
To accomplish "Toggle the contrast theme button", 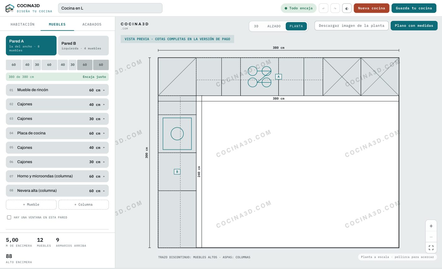I will point(347,8).
